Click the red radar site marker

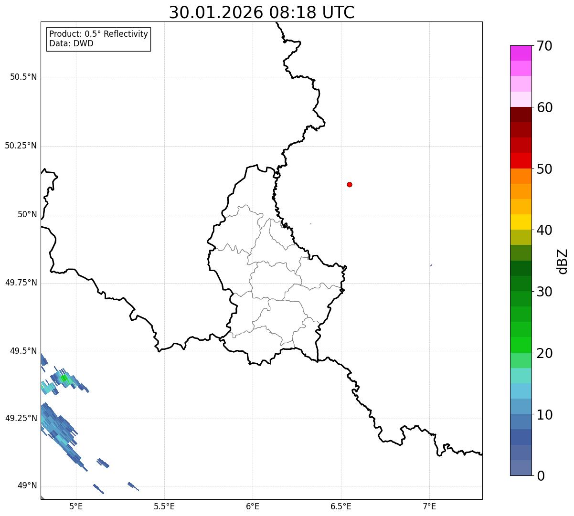click(350, 184)
